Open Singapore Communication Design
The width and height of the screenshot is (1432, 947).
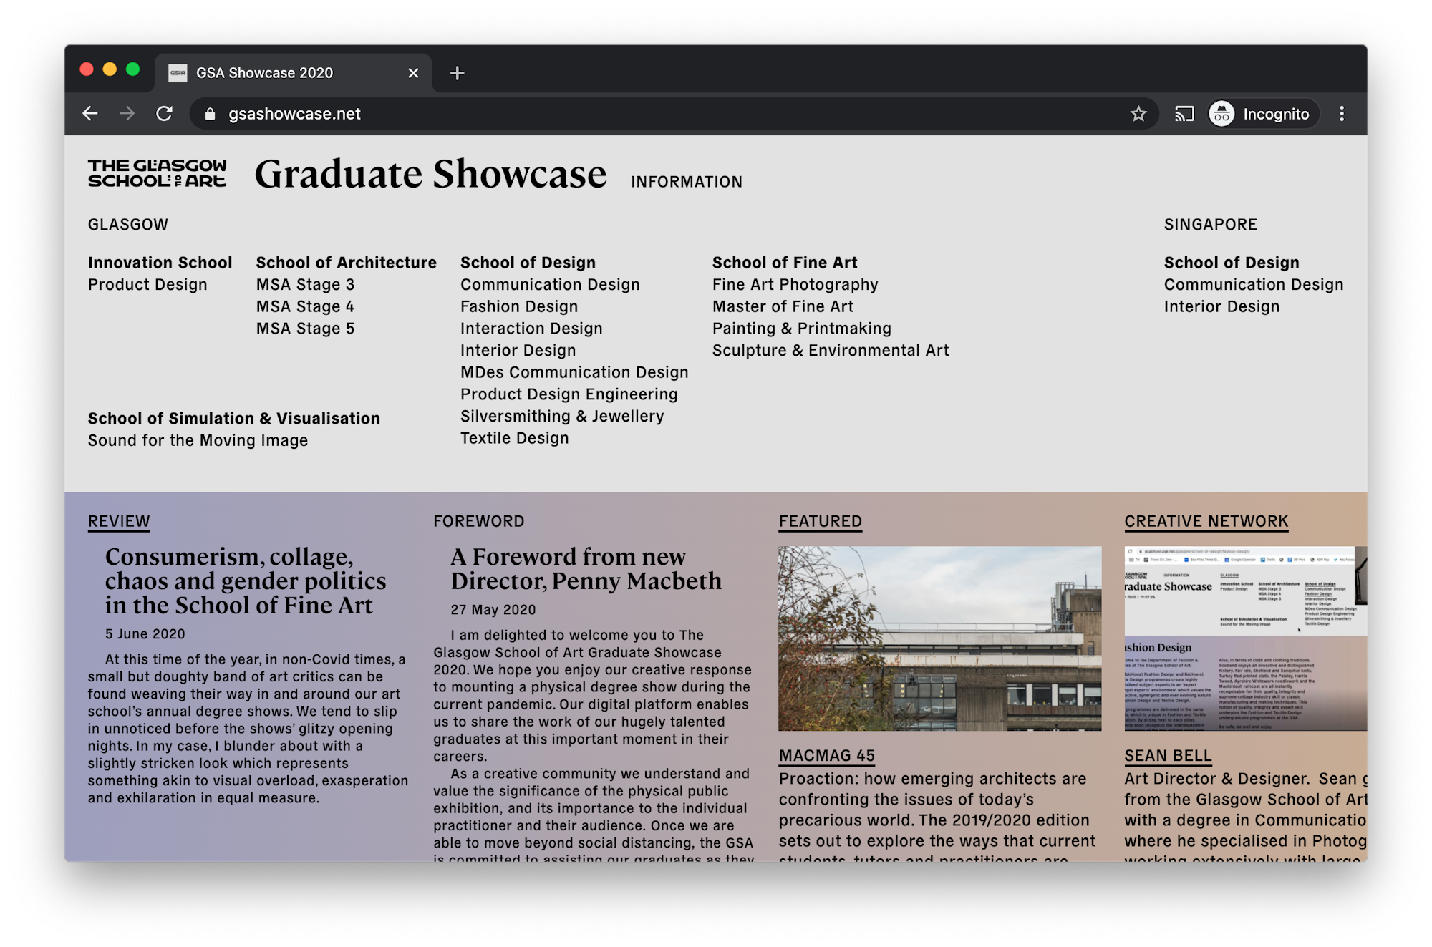[1254, 285]
